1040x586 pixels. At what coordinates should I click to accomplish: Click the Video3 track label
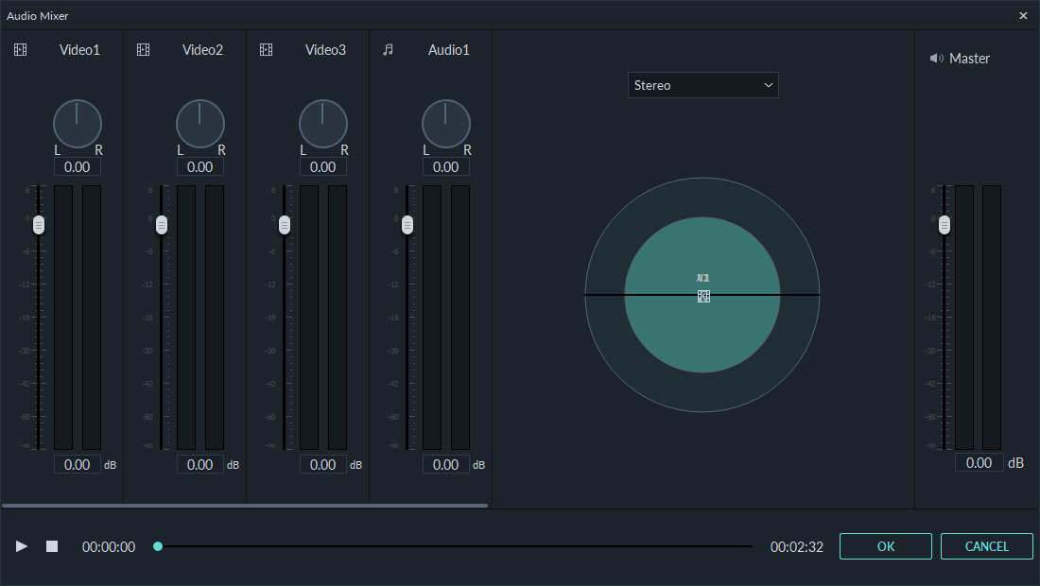[x=325, y=50]
